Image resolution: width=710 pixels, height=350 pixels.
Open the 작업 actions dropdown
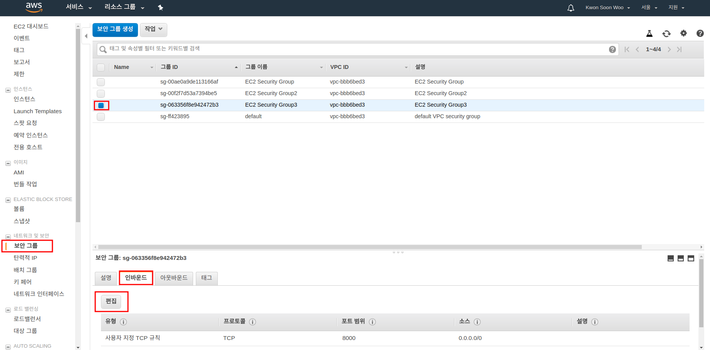tap(153, 29)
